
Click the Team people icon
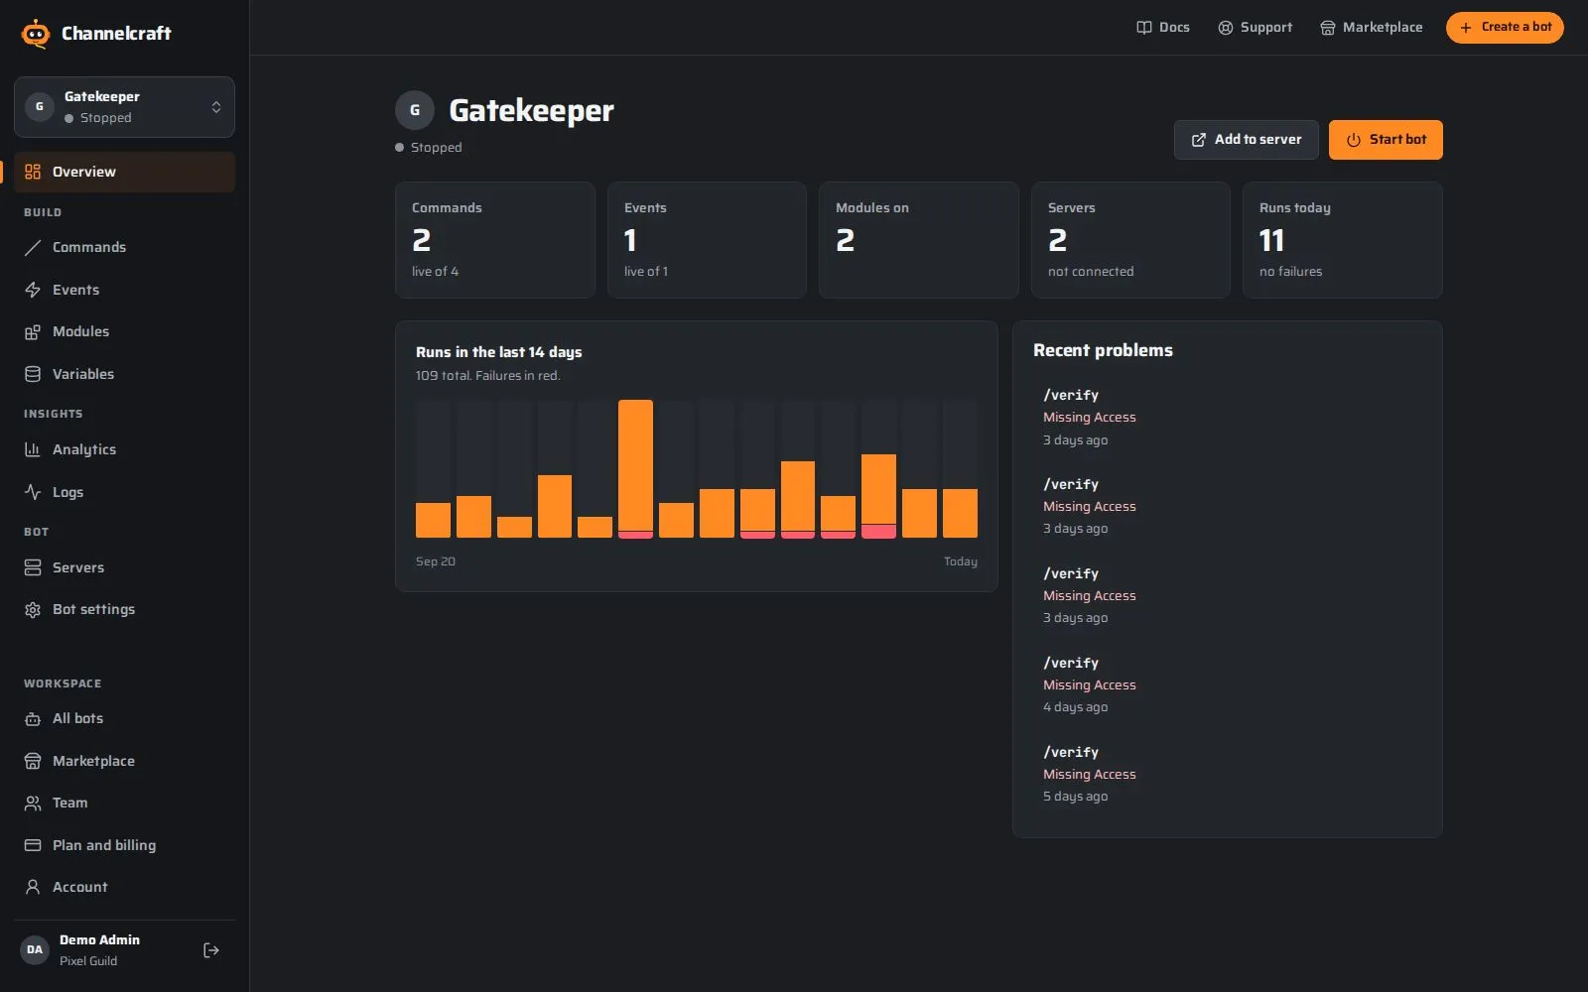tap(33, 803)
